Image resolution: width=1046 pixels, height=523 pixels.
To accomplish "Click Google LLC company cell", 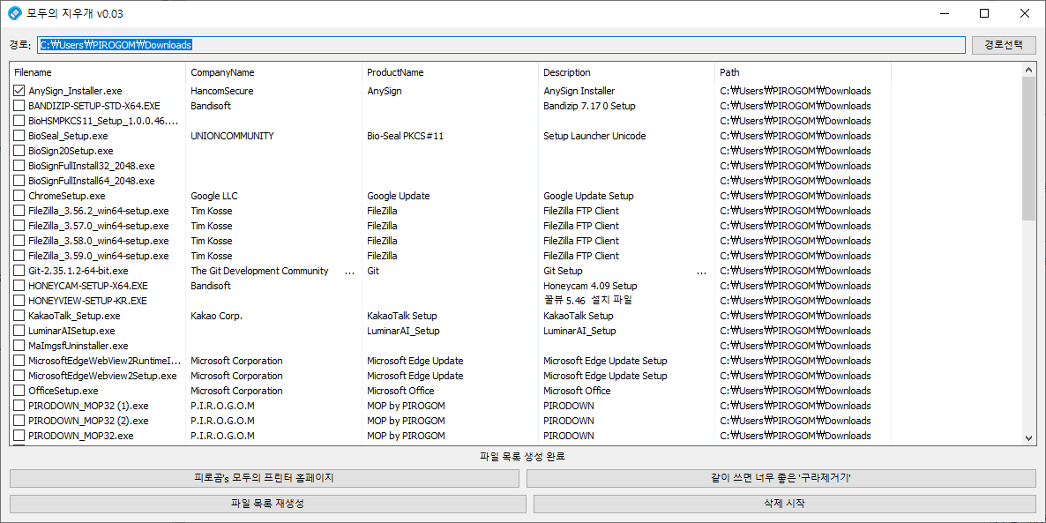I will (x=213, y=196).
